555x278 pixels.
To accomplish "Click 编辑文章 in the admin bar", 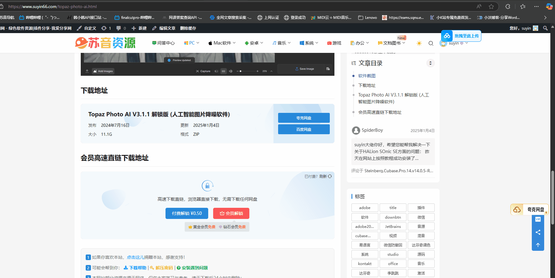I will click(164, 28).
